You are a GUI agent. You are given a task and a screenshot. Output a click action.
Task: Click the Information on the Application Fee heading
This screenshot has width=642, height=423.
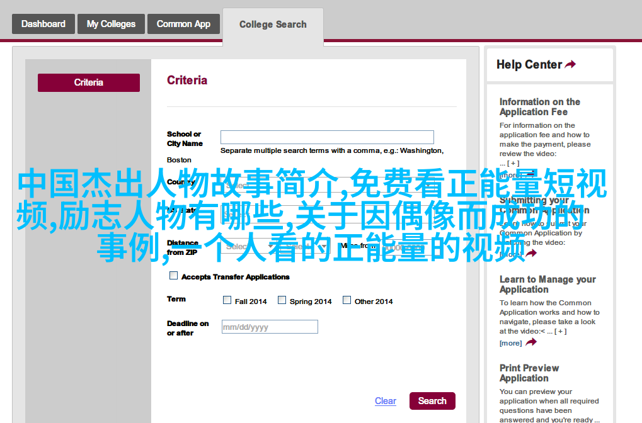(540, 107)
